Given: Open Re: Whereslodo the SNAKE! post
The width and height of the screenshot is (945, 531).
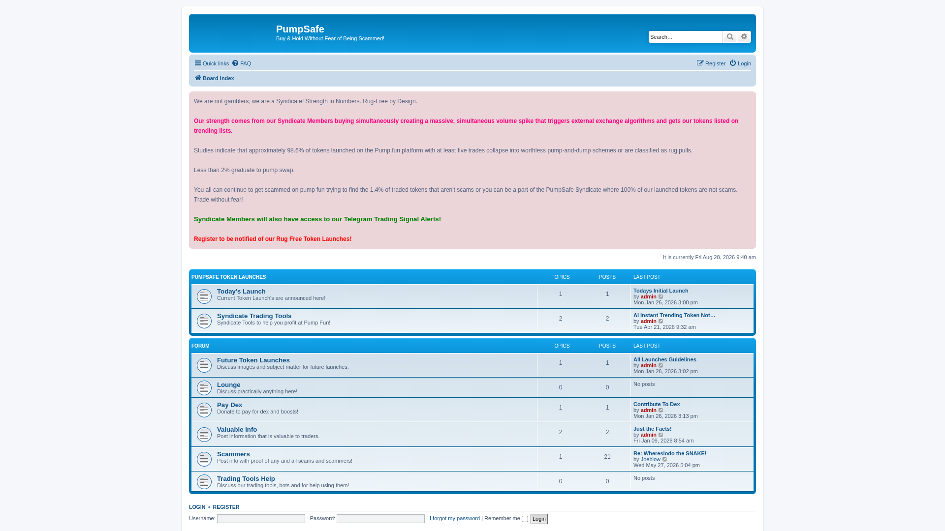Looking at the screenshot, I should 669,453.
